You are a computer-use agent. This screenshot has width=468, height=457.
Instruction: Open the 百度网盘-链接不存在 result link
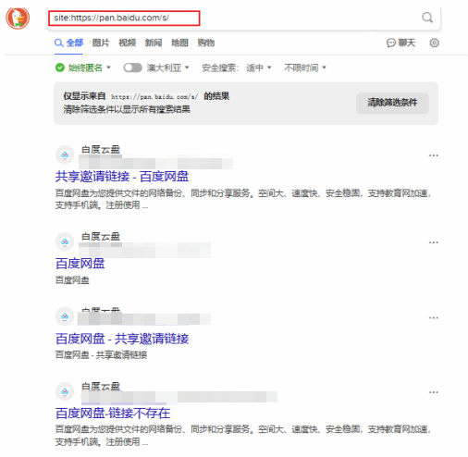(x=113, y=414)
